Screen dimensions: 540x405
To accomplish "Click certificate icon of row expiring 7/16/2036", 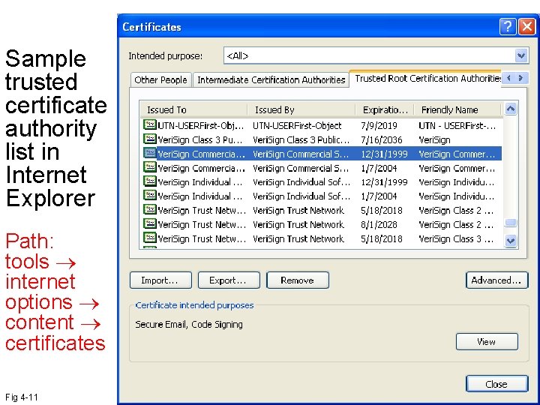I will (x=150, y=139).
